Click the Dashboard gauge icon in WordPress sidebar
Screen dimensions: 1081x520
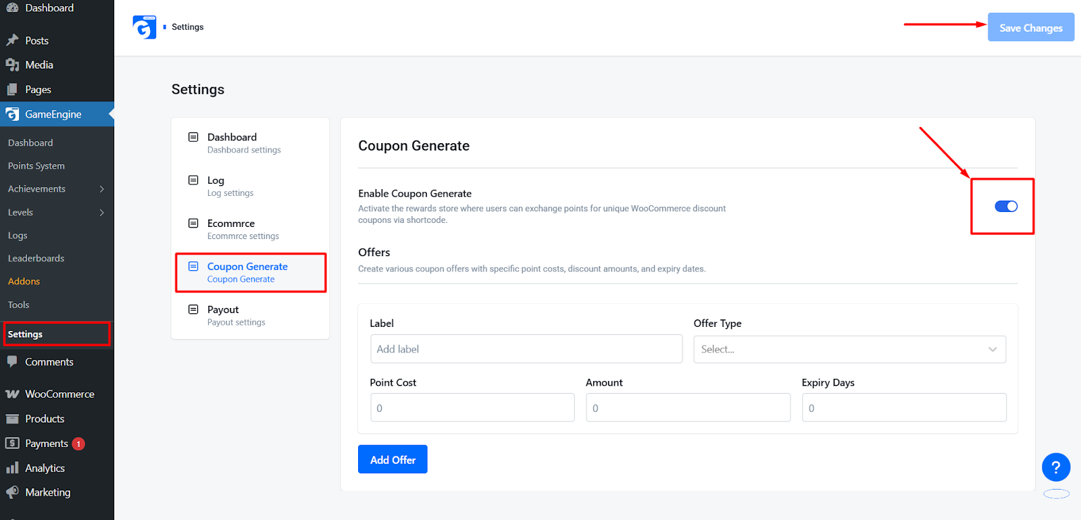click(12, 7)
